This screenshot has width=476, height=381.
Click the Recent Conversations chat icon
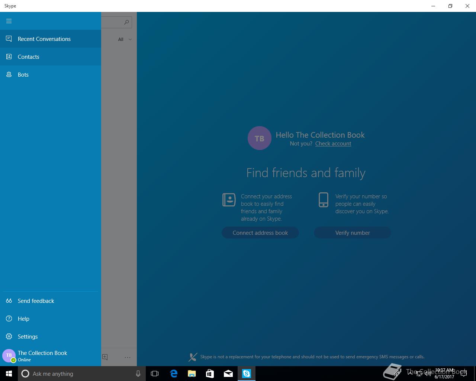click(9, 39)
